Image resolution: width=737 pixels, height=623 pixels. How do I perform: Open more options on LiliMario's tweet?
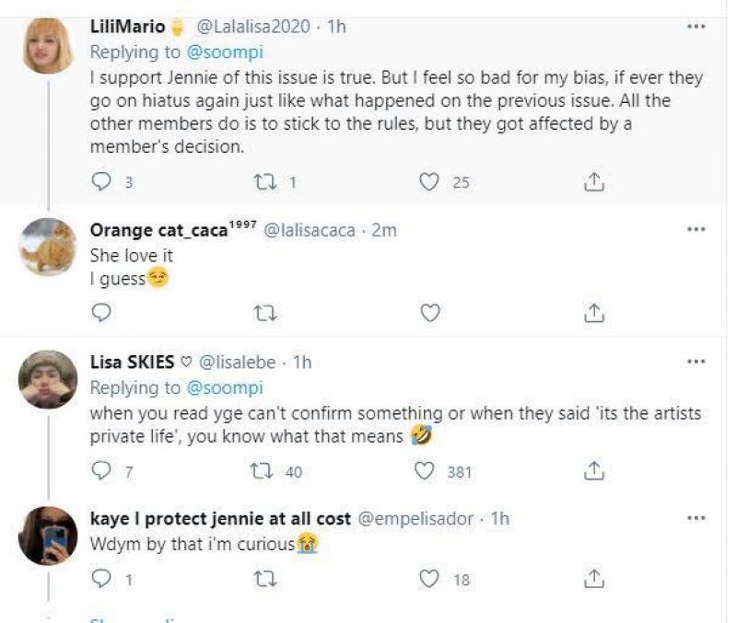coord(696,28)
